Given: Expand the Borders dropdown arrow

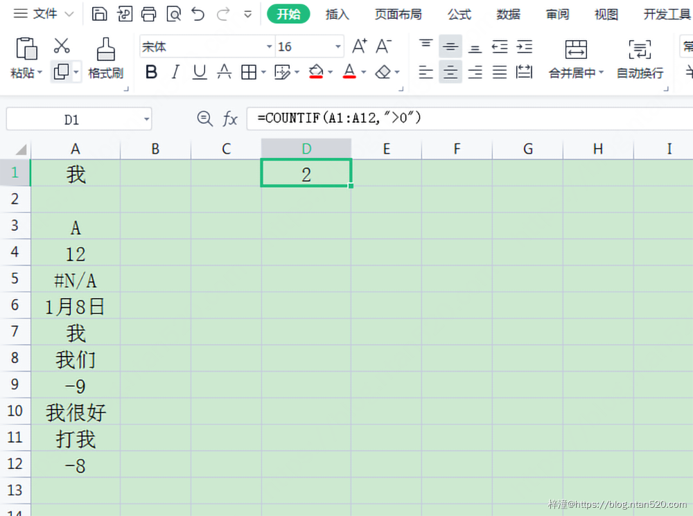Looking at the screenshot, I should 263,72.
